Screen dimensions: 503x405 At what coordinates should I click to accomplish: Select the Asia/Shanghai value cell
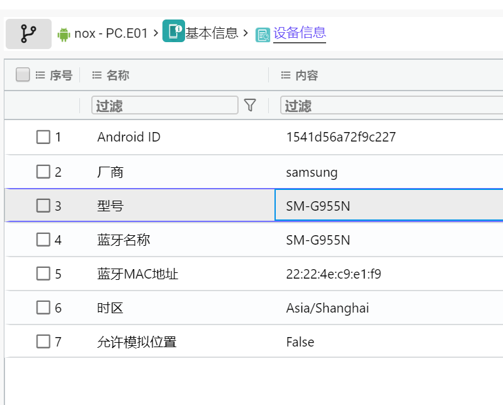click(x=327, y=308)
